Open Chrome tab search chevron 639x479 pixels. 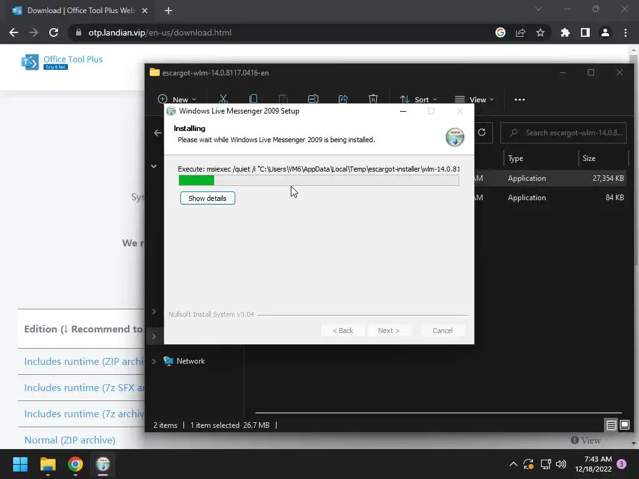[539, 9]
